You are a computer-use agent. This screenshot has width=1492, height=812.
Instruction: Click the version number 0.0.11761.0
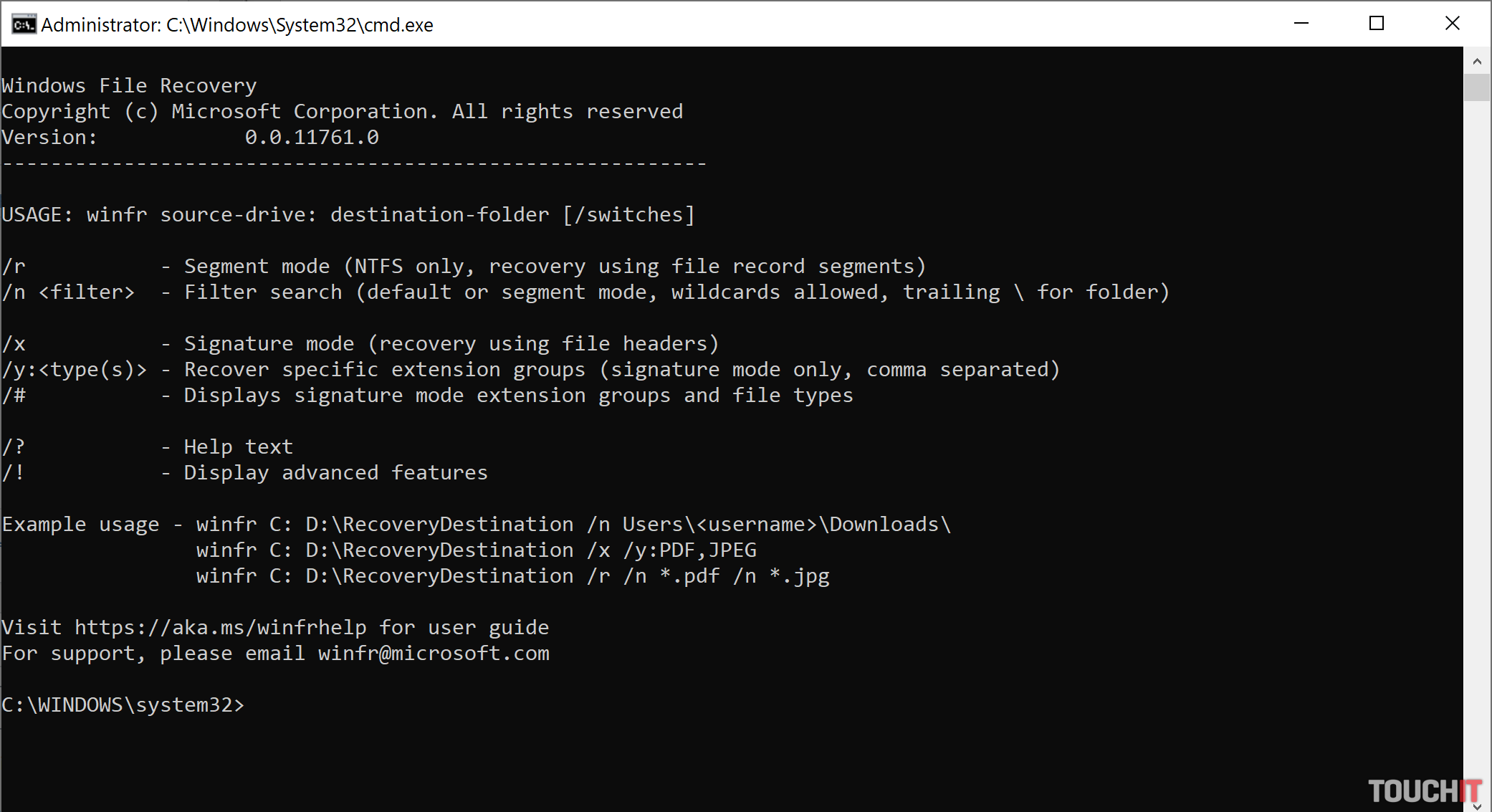[312, 138]
